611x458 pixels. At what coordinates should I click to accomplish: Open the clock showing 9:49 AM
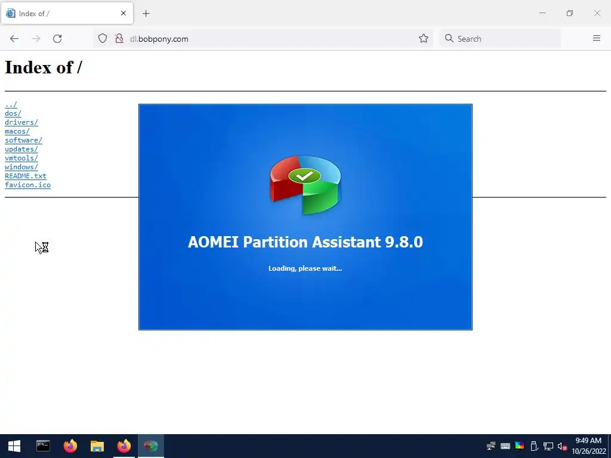pyautogui.click(x=589, y=446)
